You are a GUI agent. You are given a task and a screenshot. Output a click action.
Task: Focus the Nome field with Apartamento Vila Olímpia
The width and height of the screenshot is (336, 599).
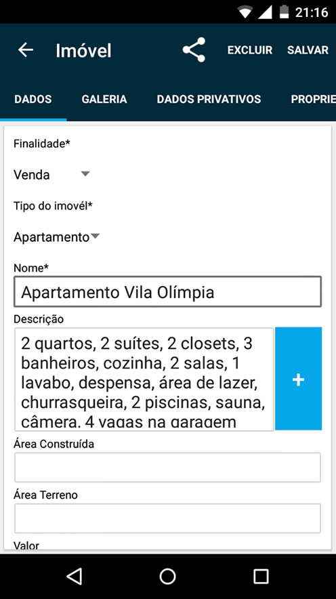pos(167,292)
